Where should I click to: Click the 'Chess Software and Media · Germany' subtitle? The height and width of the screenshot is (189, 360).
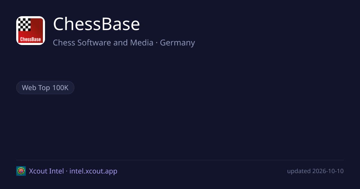[x=124, y=43]
